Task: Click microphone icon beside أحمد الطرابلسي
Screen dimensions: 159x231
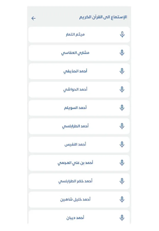Action: pyautogui.click(x=122, y=126)
